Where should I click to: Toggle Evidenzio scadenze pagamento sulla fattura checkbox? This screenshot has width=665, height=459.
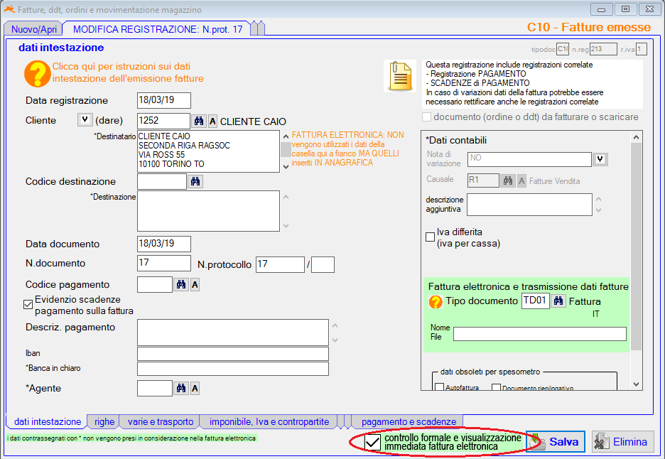(x=28, y=305)
